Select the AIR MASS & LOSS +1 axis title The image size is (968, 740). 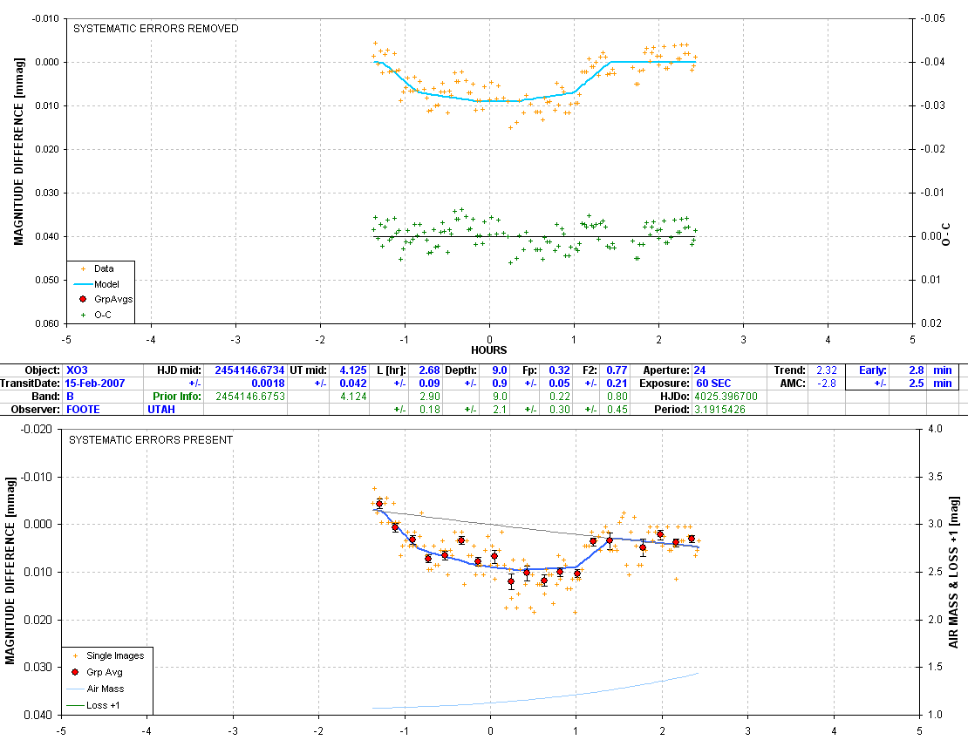954,572
